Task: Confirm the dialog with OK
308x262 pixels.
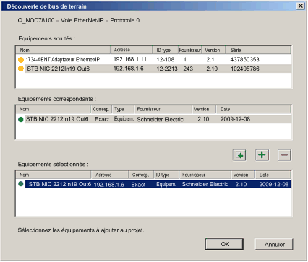Action: [x=224, y=244]
